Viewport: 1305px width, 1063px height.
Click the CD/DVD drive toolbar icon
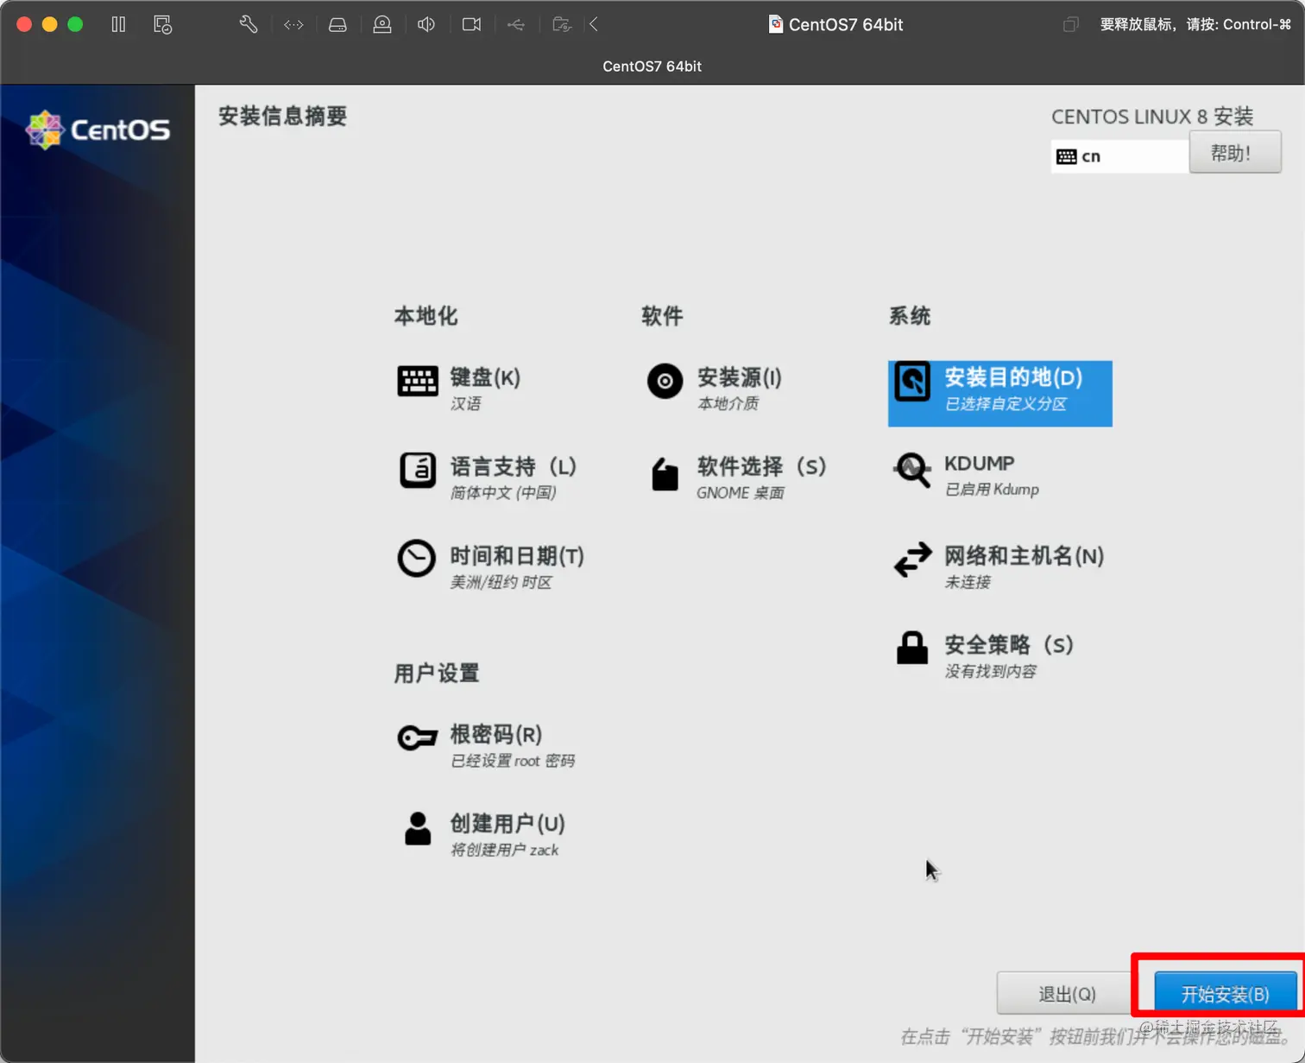[x=382, y=24]
